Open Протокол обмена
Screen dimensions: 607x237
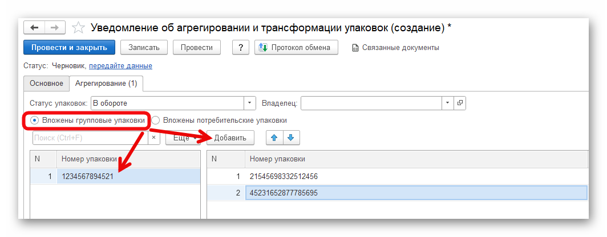[296, 48]
